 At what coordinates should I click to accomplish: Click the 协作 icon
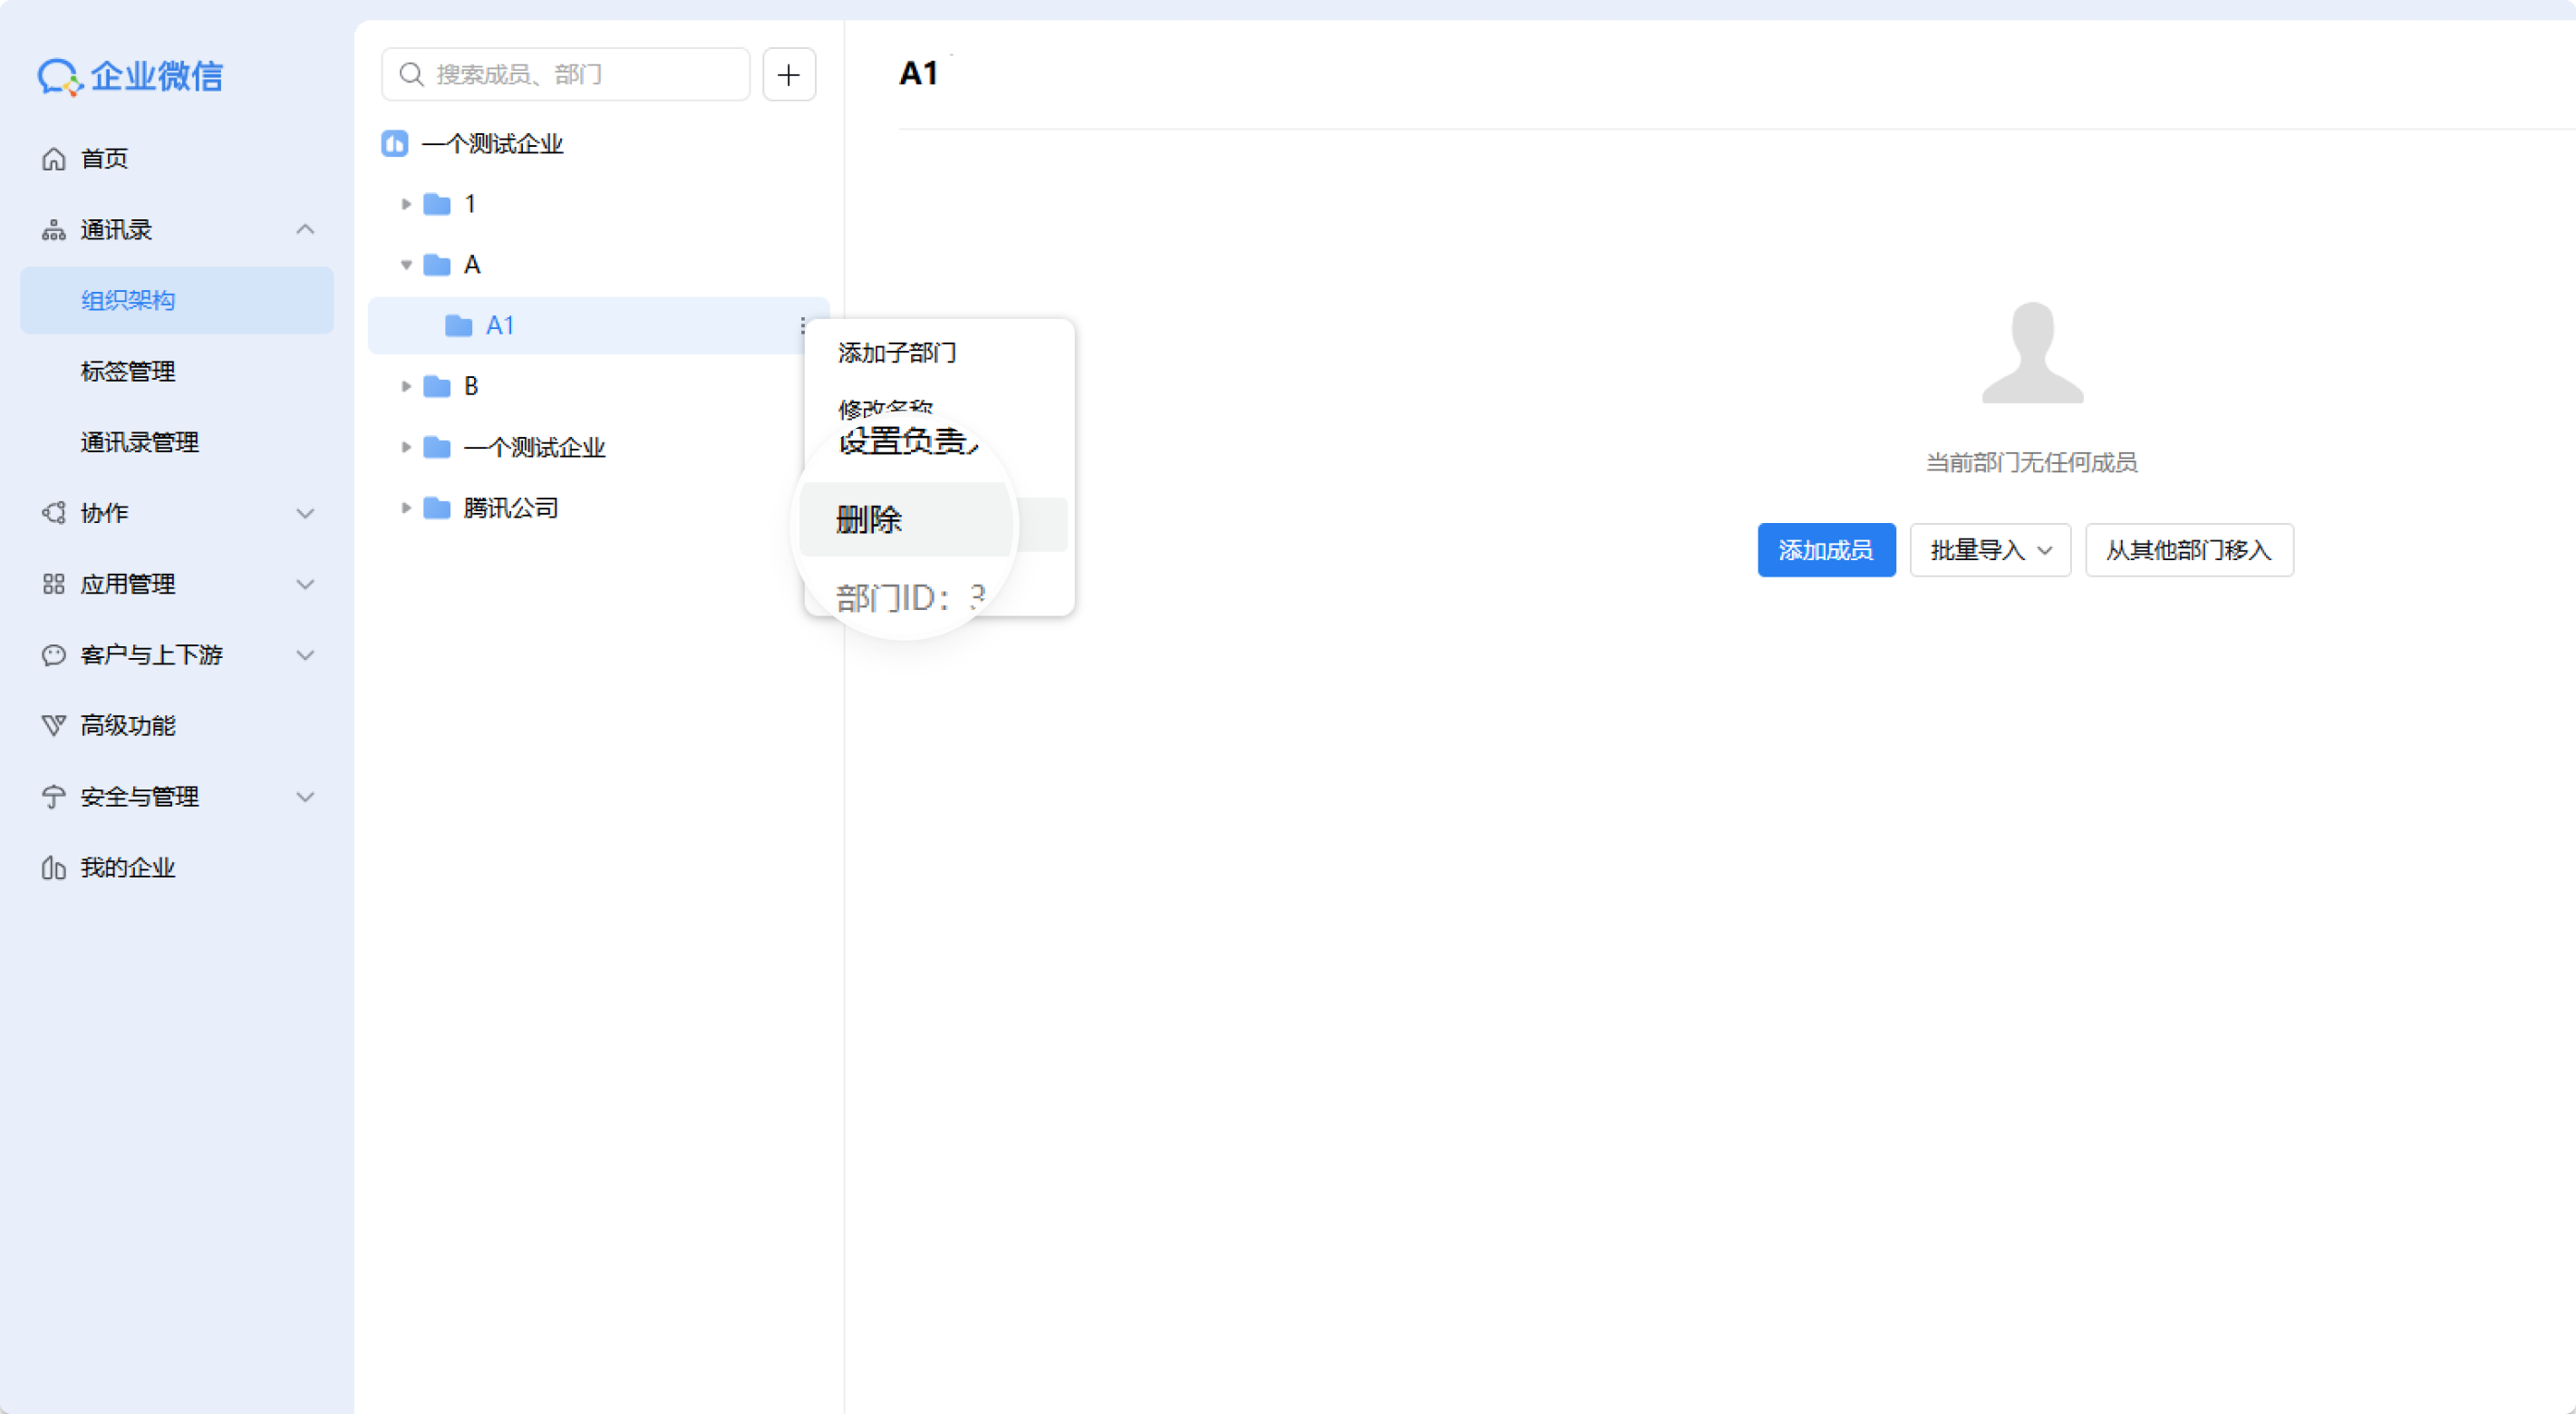53,513
